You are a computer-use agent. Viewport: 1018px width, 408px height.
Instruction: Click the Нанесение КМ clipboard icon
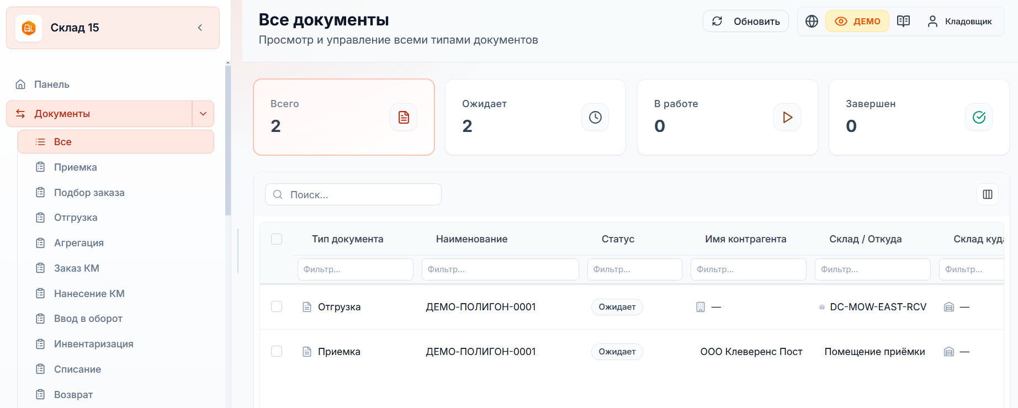pos(40,293)
